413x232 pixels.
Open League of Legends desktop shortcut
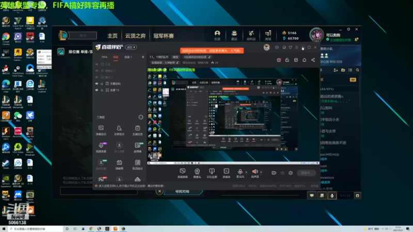pos(42,87)
